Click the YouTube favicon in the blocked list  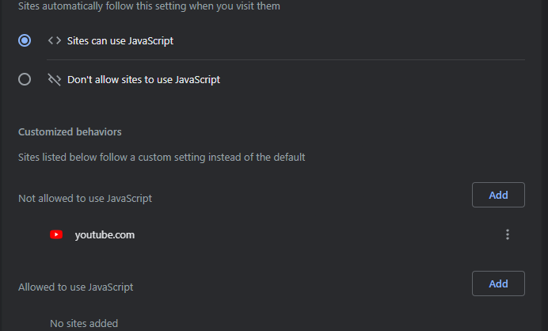56,234
